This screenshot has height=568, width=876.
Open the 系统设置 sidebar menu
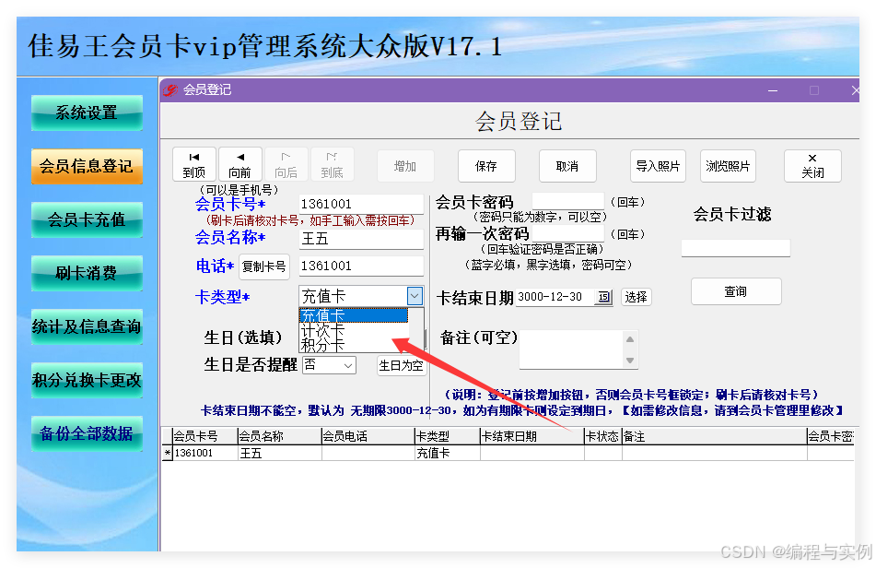pyautogui.click(x=87, y=112)
